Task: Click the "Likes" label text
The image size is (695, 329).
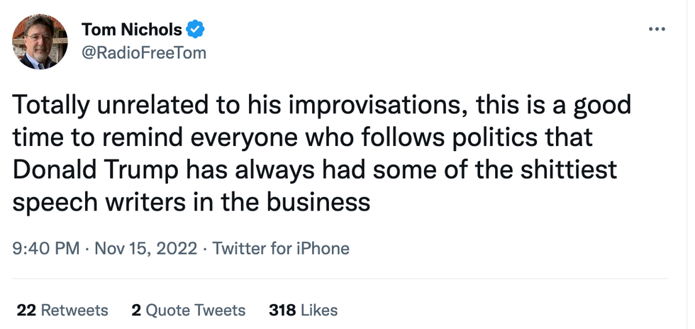Action: click(x=320, y=310)
